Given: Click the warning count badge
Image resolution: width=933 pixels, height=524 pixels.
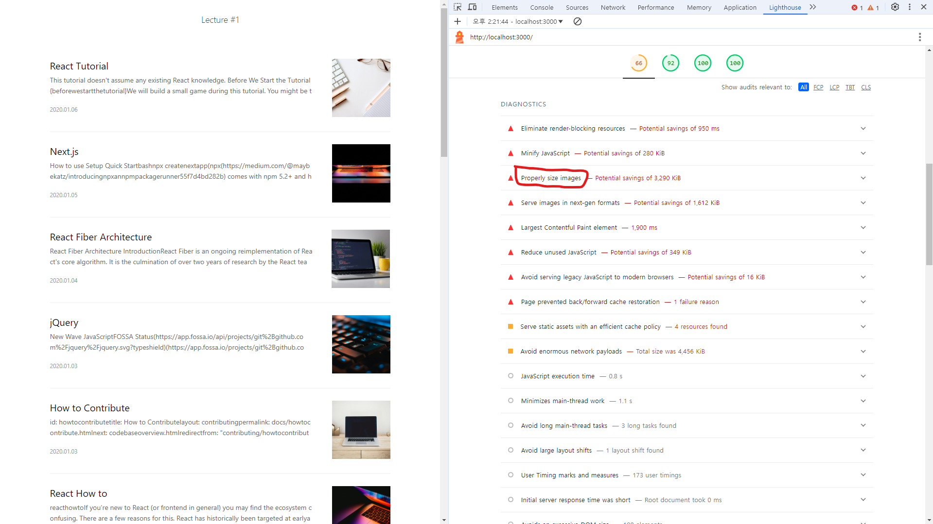Looking at the screenshot, I should click(874, 8).
